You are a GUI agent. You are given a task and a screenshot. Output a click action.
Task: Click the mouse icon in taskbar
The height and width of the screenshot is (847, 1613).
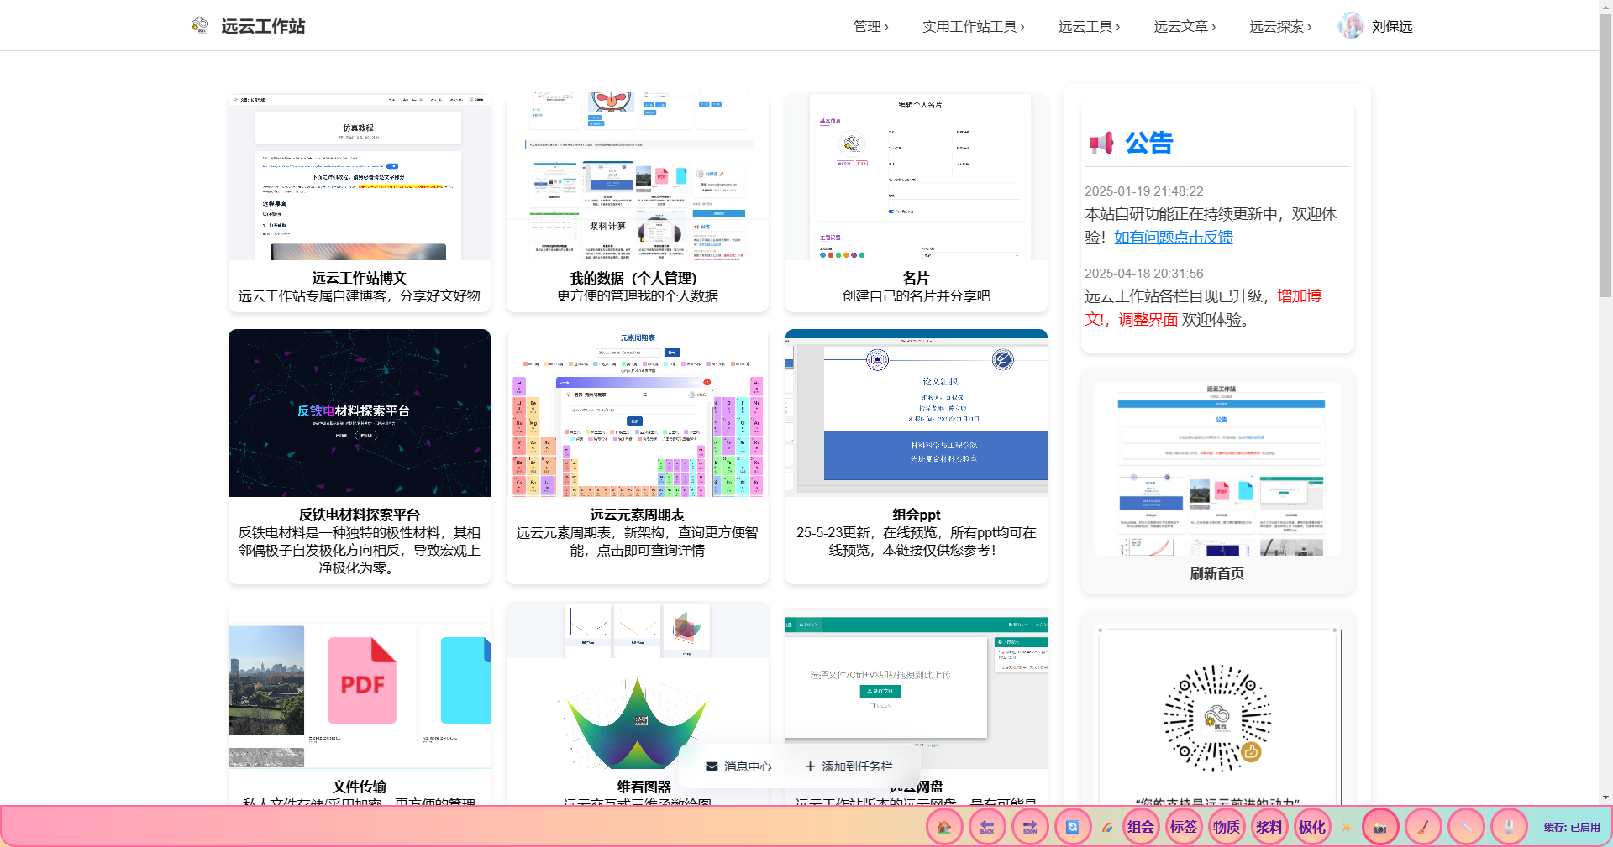pyautogui.click(x=1509, y=827)
